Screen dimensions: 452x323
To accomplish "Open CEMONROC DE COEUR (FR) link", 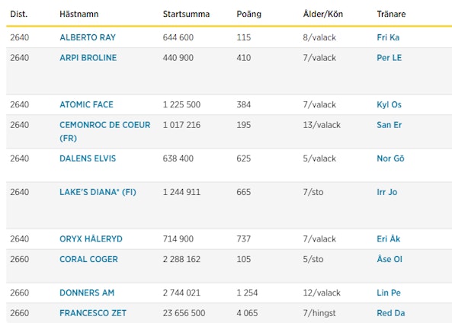I will [x=105, y=131].
